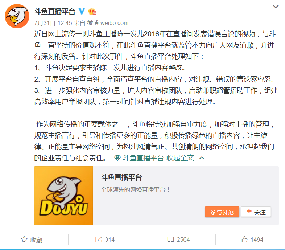Viewport: 285px width, 250px height.
Task: Click the blue V verification badge
Action: click(82, 11)
